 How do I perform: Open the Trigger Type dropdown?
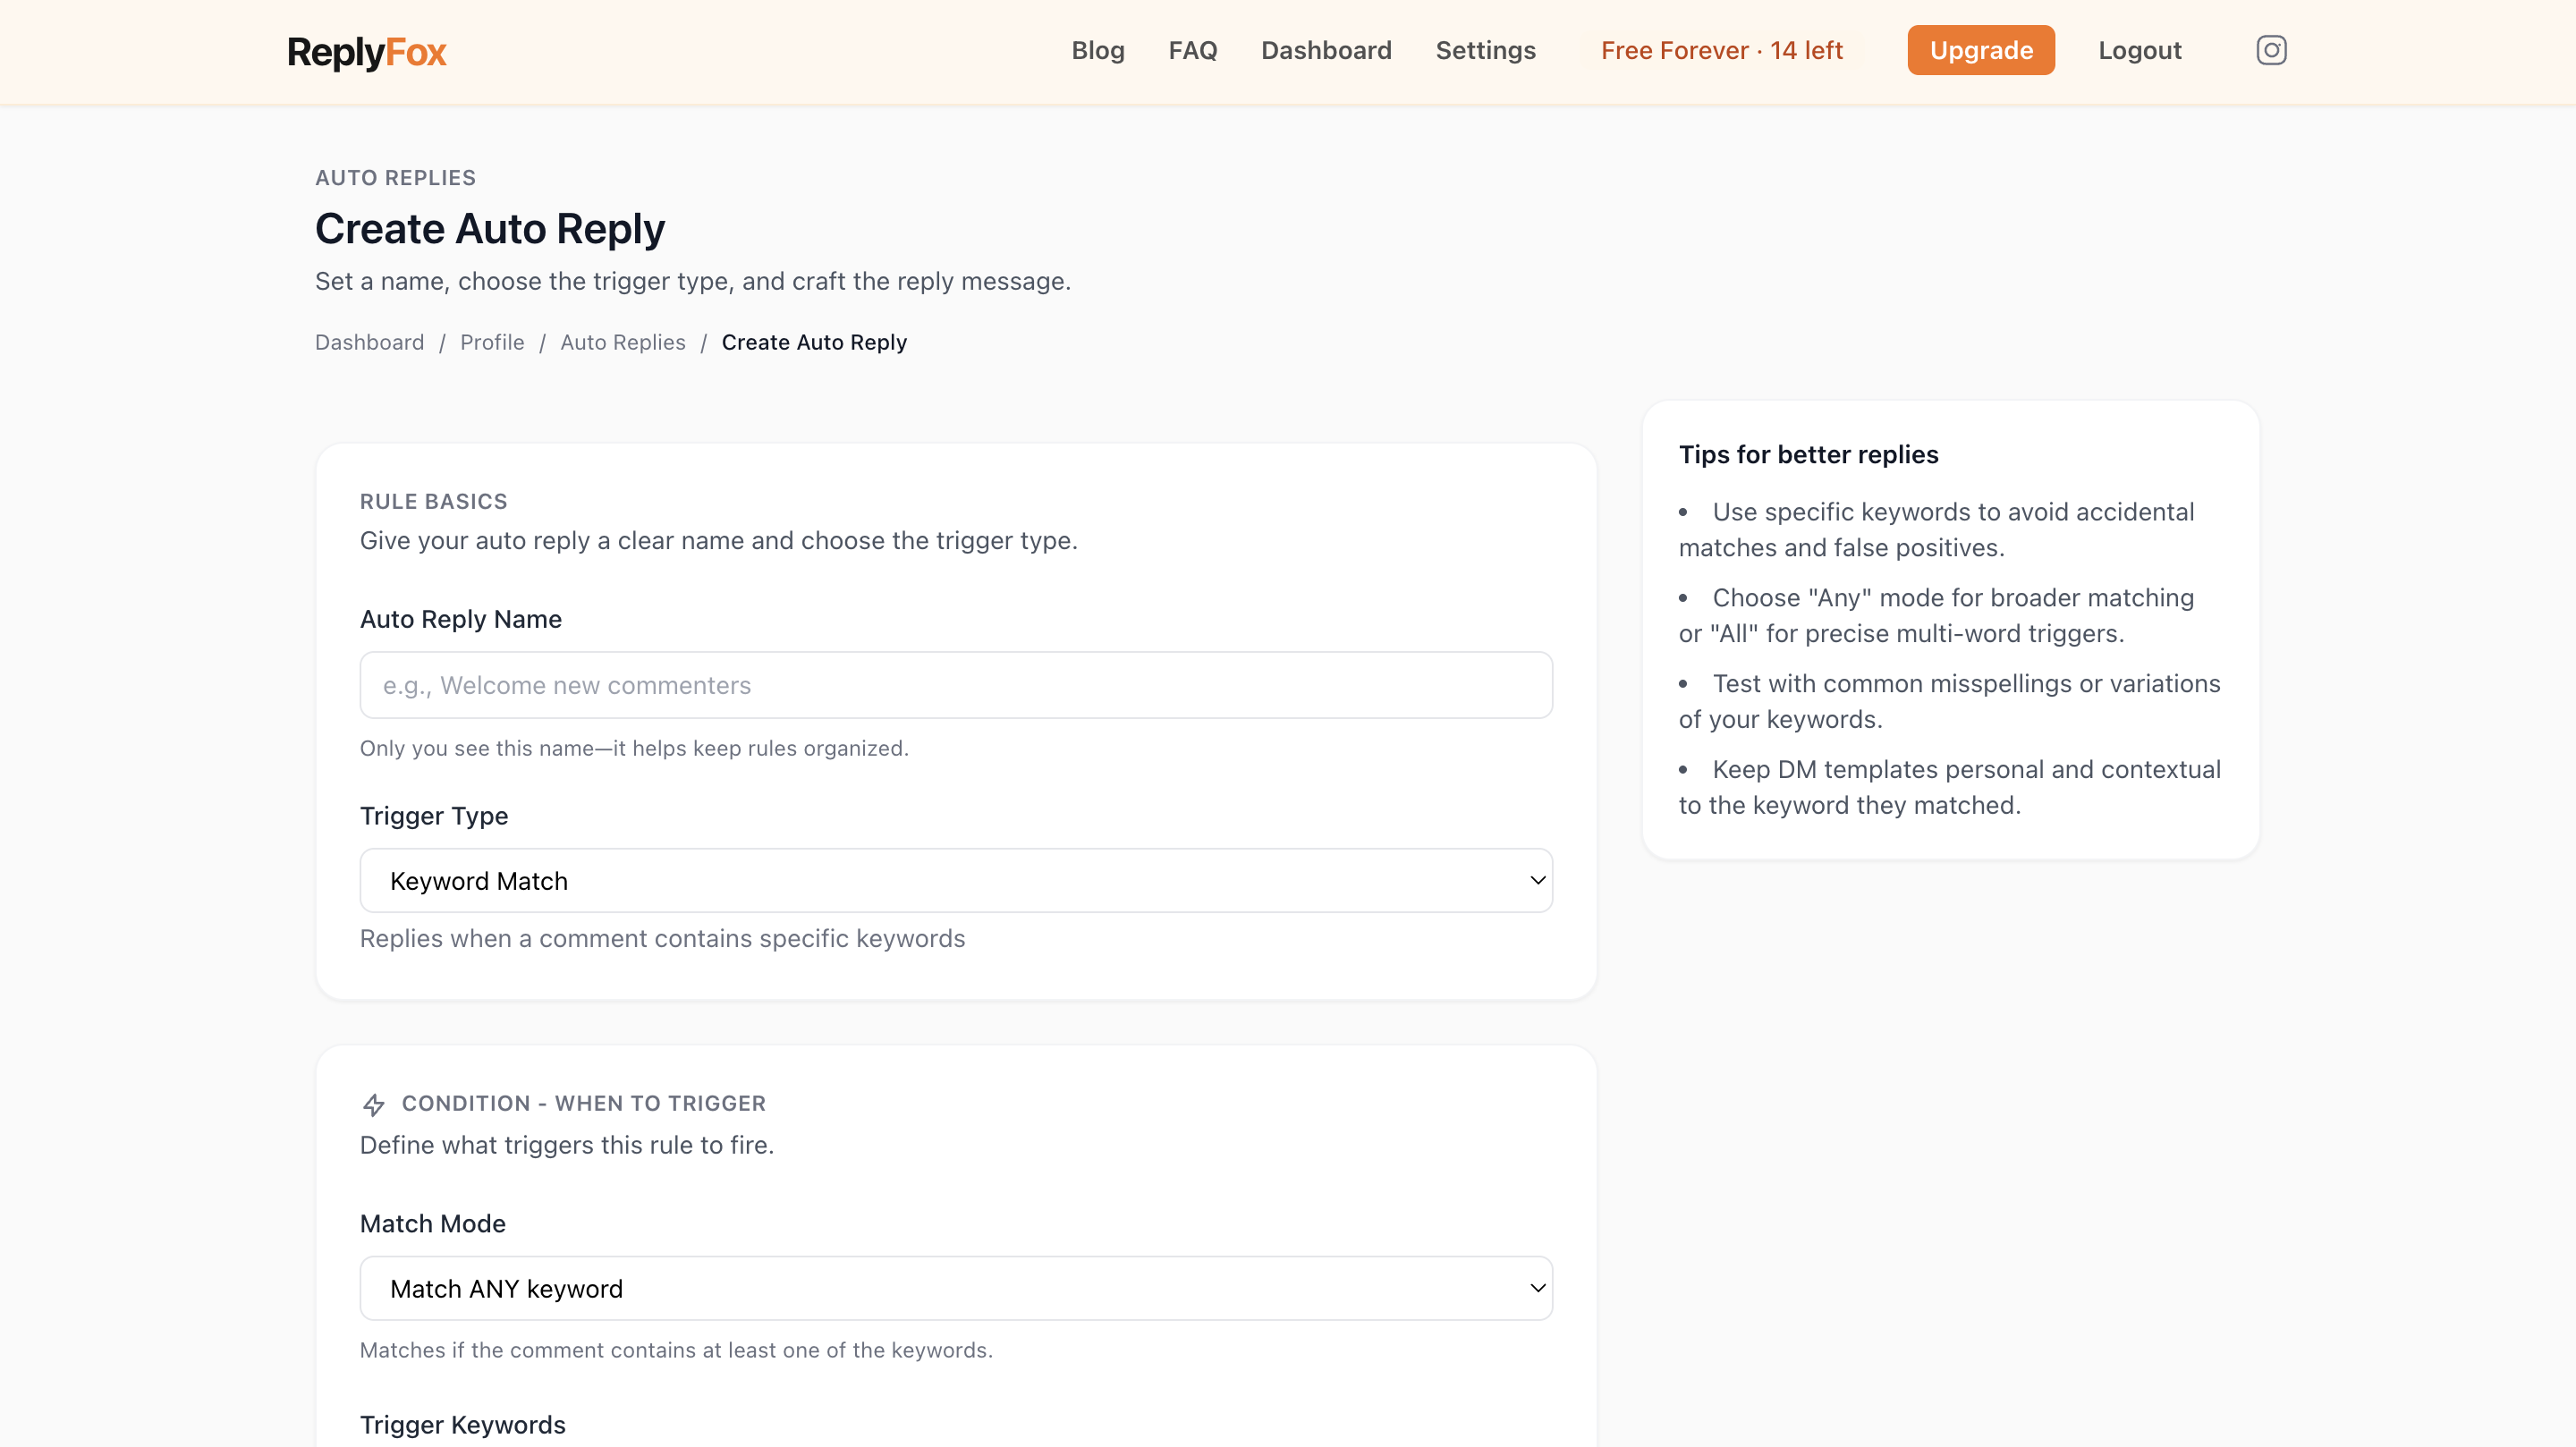[x=955, y=881]
